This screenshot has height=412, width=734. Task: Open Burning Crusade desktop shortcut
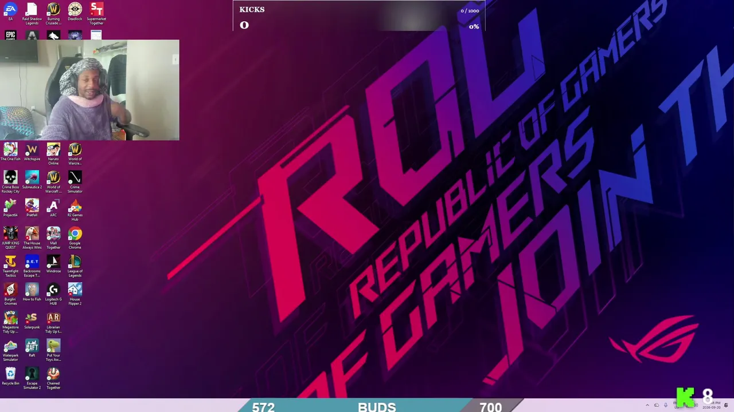coord(53,14)
